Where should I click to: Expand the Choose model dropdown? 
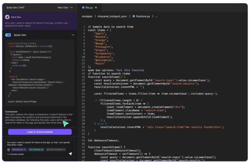point(16,154)
